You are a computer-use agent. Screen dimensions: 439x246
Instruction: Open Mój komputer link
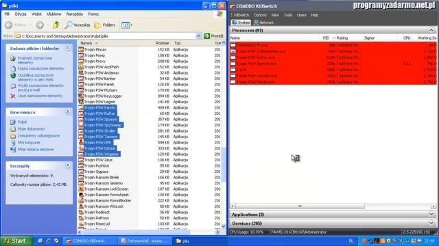tap(29, 143)
